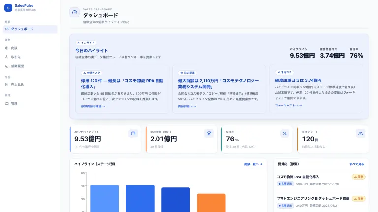Open 活動履歴 in the sidebar
The image size is (378, 212).
click(x=30, y=66)
